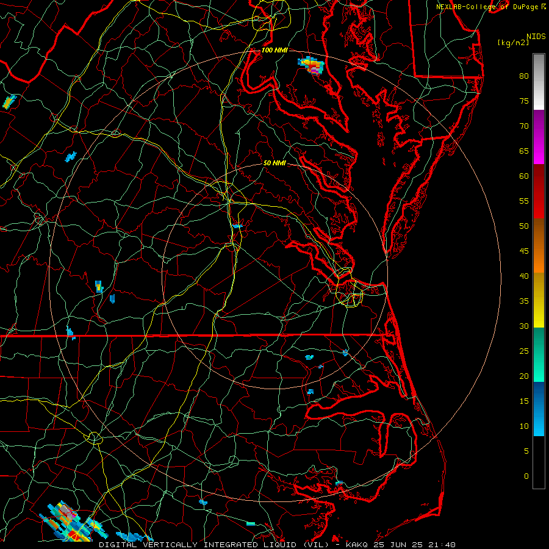This screenshot has width=549, height=549.
Task: Click the small echo just inside 50 NMI ring near city interchange
Action: coord(237,226)
